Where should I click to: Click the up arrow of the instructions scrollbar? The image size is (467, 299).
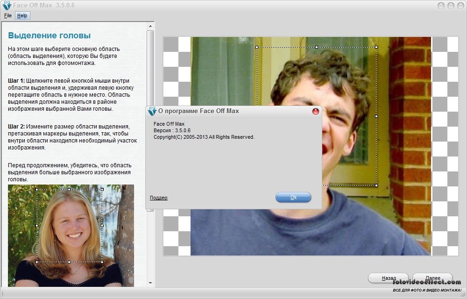(150, 27)
